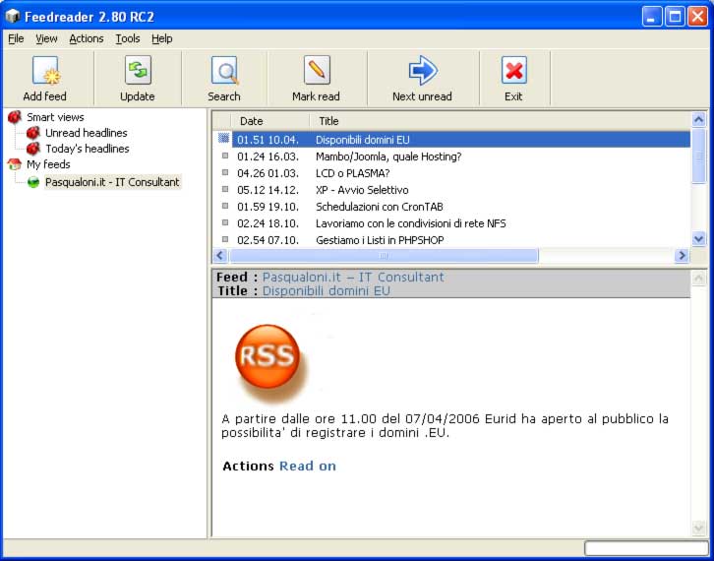Open the Actions menu
This screenshot has height=561, width=714.
click(x=87, y=38)
